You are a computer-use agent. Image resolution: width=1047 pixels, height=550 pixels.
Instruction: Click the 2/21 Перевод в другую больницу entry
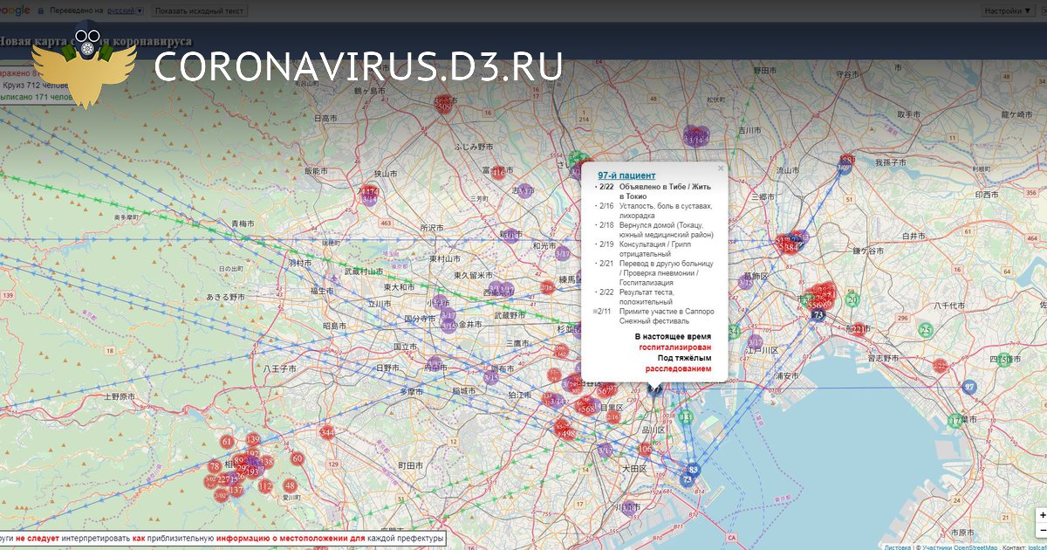click(654, 272)
